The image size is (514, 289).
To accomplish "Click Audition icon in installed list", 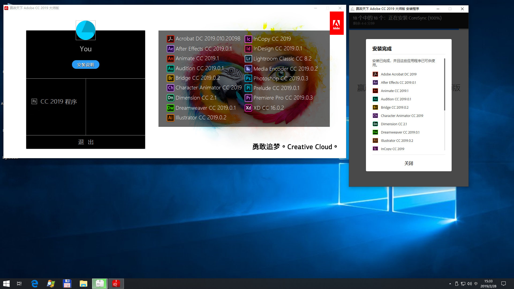I will tap(375, 99).
